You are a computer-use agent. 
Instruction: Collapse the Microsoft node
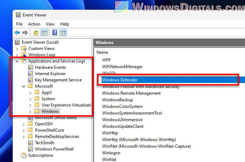click(x=23, y=86)
